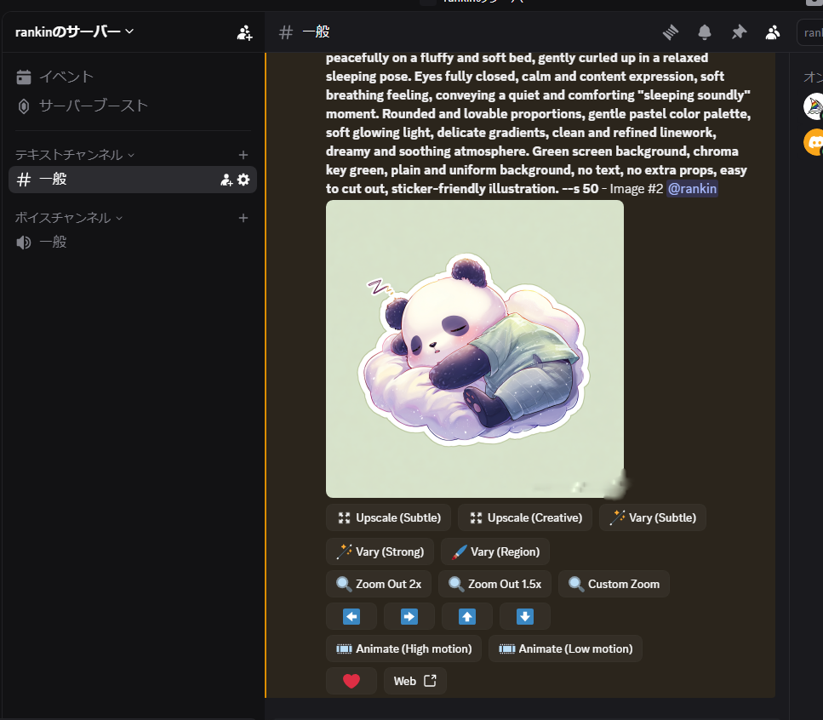
Task: Click the red heart favorite button
Action: pos(351,681)
